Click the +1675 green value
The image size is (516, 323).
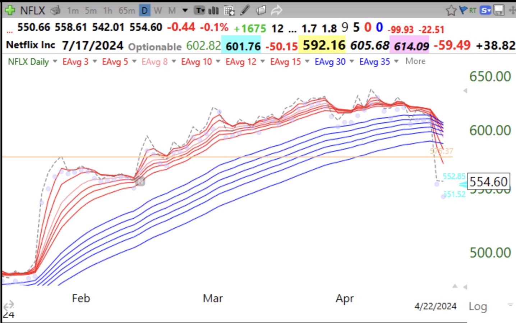(x=250, y=28)
